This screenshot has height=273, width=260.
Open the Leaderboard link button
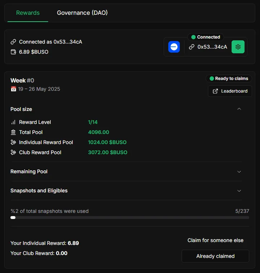click(230, 91)
